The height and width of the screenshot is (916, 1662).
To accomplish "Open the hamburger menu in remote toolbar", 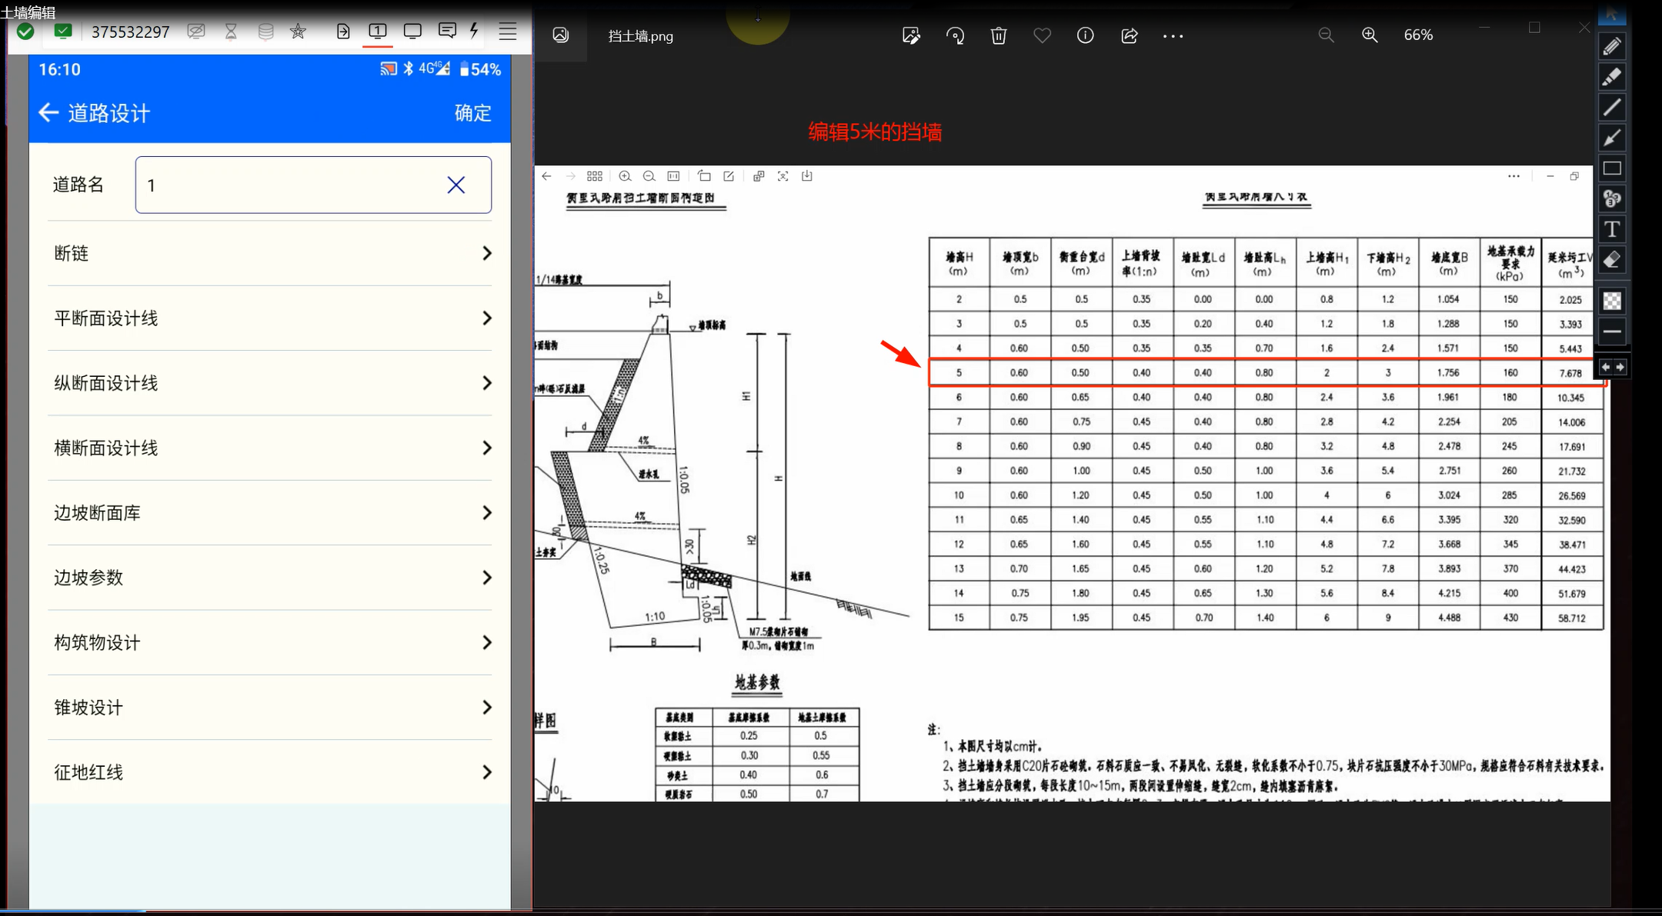I will [x=508, y=32].
